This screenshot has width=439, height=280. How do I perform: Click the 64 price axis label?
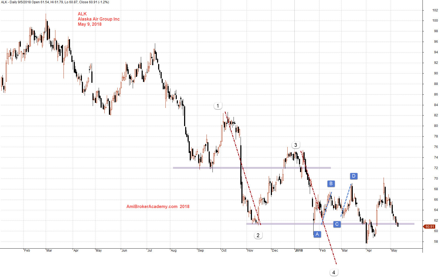(x=436, y=210)
